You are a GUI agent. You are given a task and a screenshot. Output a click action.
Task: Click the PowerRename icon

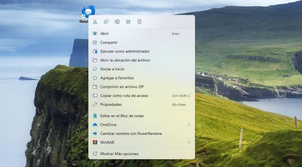coord(95,134)
